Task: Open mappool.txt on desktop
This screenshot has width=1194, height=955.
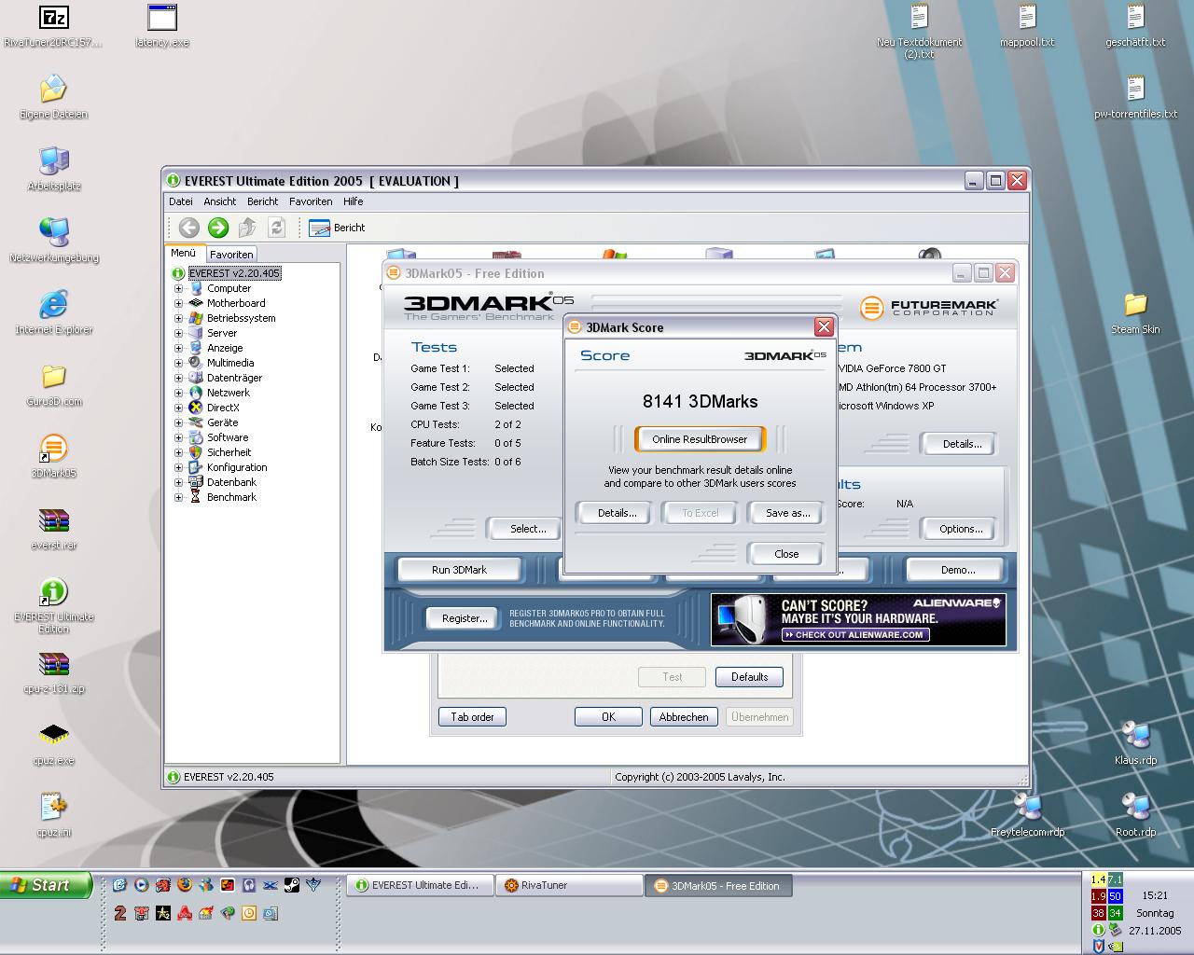Action: 1027,26
